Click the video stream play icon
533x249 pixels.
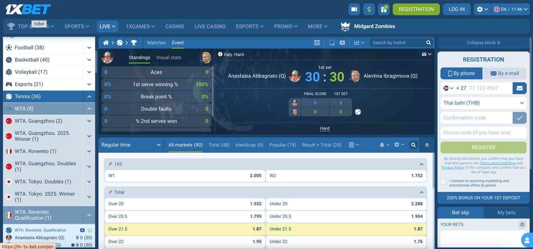click(342, 43)
